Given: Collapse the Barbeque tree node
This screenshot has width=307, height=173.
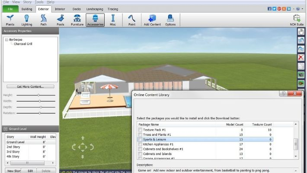Looking at the screenshot, I should tap(6, 40).
